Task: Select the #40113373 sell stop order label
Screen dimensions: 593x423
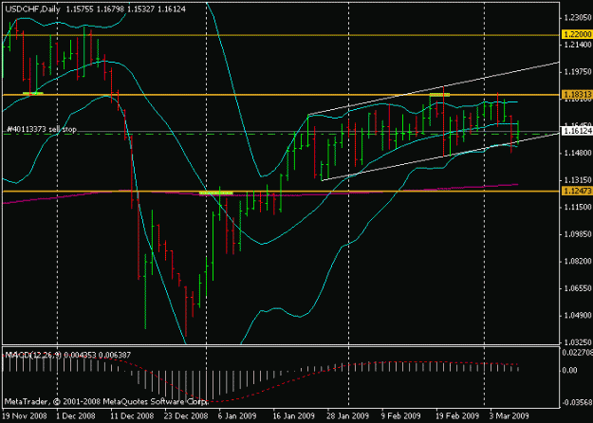Action: (42, 129)
